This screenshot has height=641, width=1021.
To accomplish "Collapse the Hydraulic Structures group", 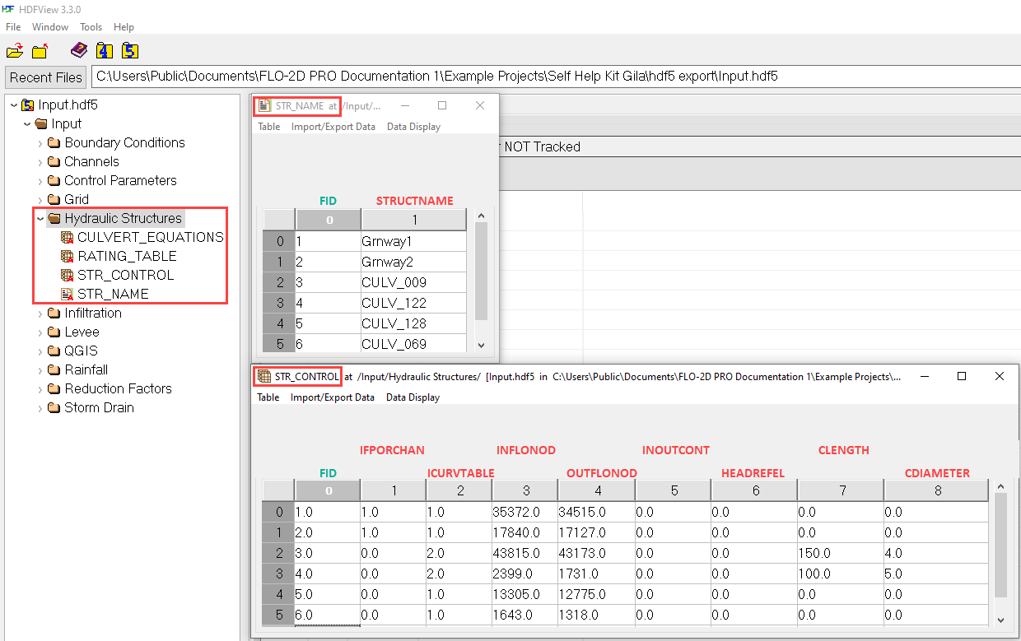I will 40,219.
